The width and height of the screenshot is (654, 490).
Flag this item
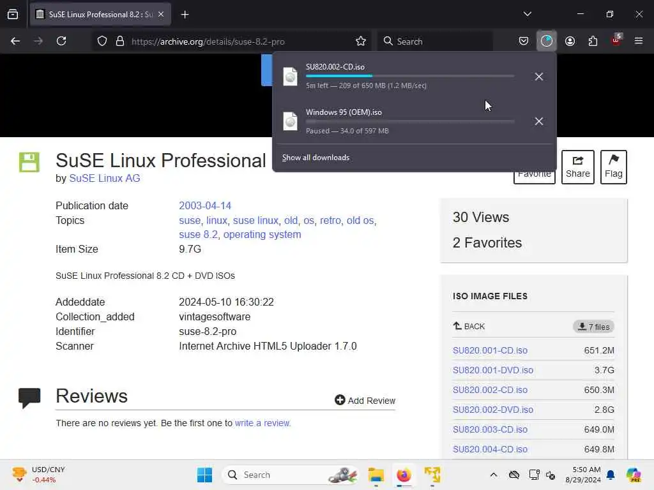[614, 167]
